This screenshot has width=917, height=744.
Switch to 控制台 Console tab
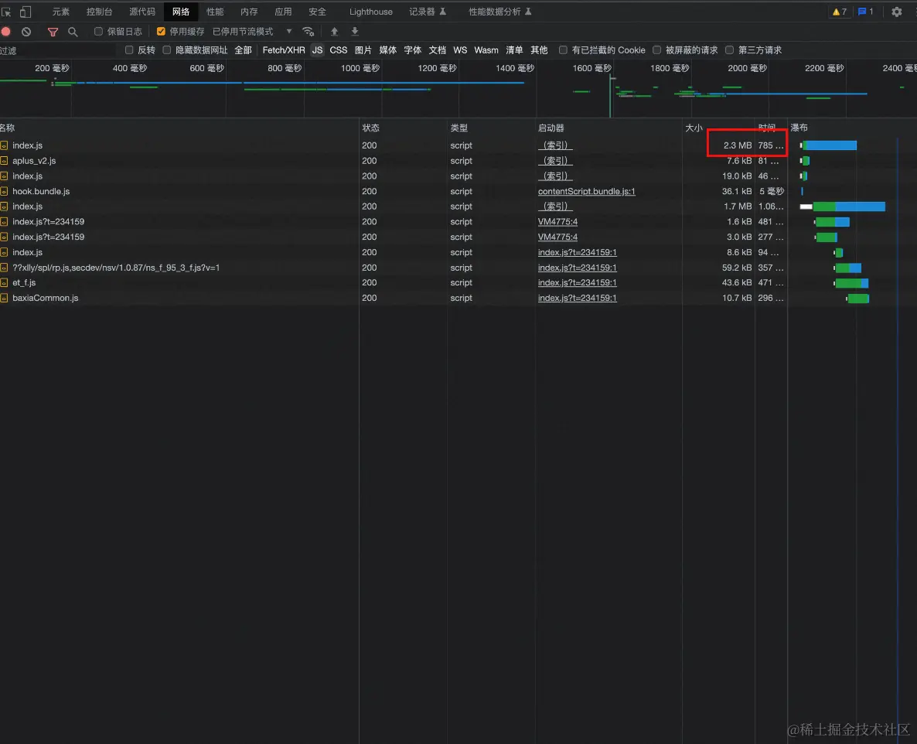100,12
